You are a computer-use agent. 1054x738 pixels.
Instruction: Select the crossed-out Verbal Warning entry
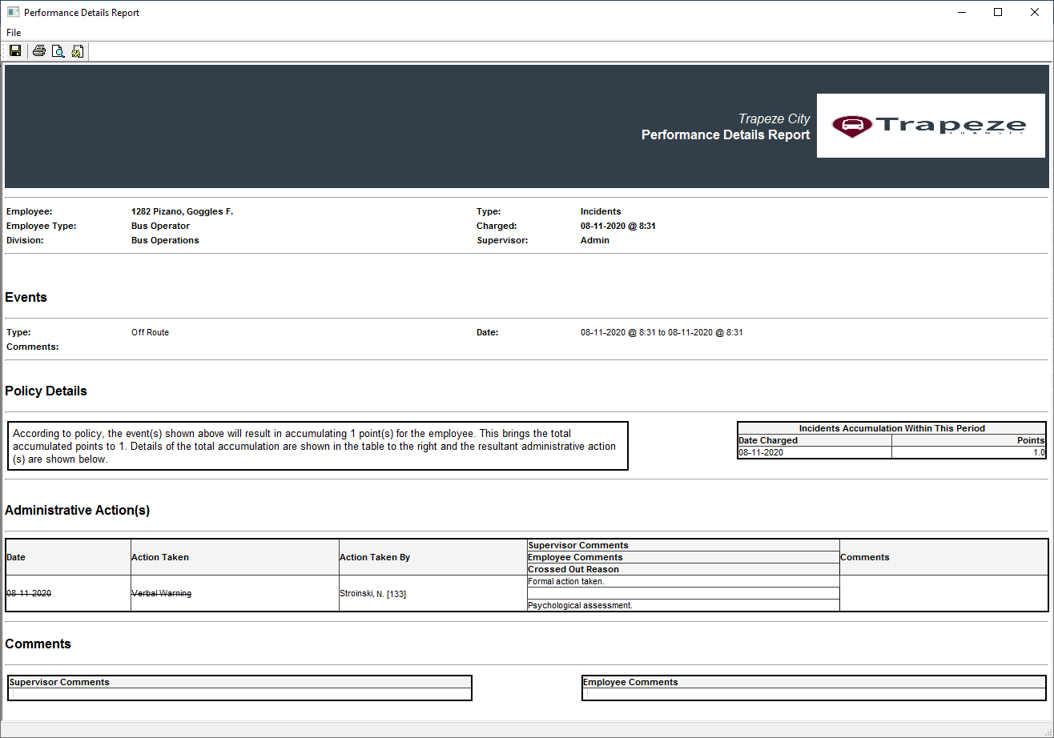162,593
